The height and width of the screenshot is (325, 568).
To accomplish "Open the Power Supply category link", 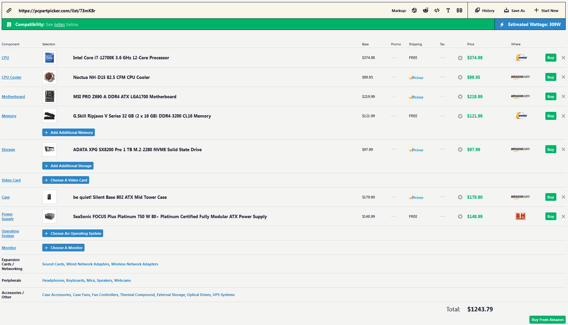I will pyautogui.click(x=8, y=216).
